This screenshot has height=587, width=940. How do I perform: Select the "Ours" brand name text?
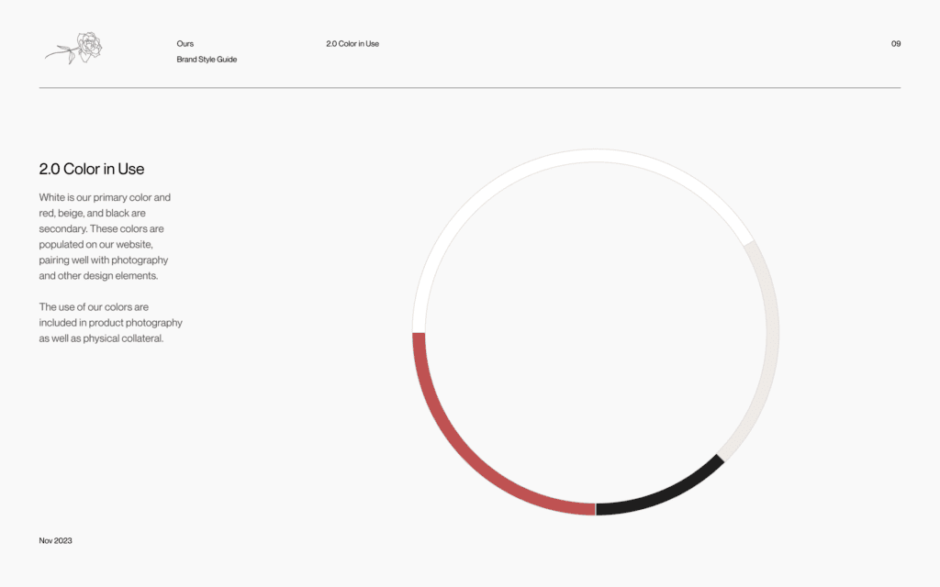tap(185, 44)
